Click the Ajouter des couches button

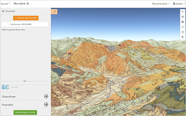click(26, 18)
